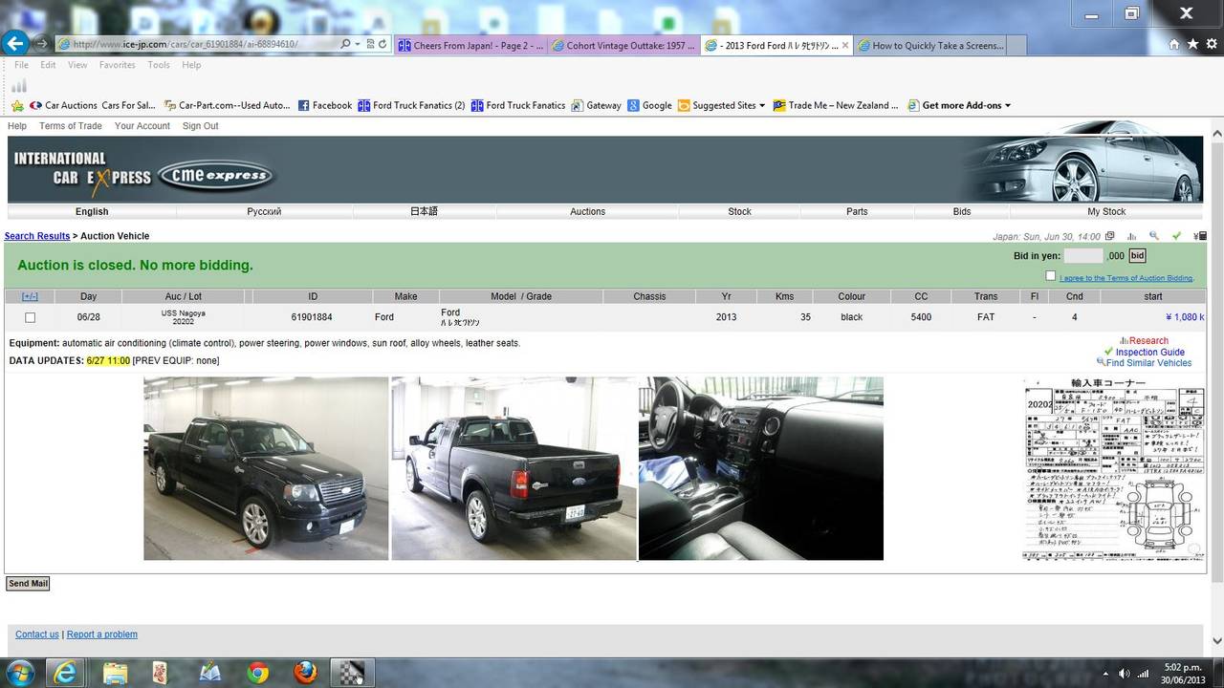Open Auctions site navigation tab

tap(587, 211)
